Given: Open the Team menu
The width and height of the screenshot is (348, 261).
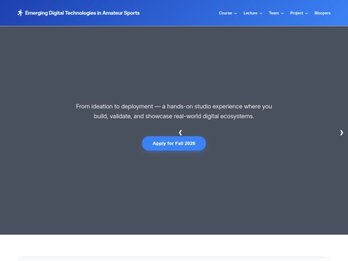Looking at the screenshot, I should [x=276, y=13].
